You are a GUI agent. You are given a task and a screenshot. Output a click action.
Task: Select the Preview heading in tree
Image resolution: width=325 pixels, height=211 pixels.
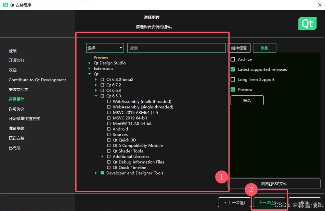[x=101, y=57]
